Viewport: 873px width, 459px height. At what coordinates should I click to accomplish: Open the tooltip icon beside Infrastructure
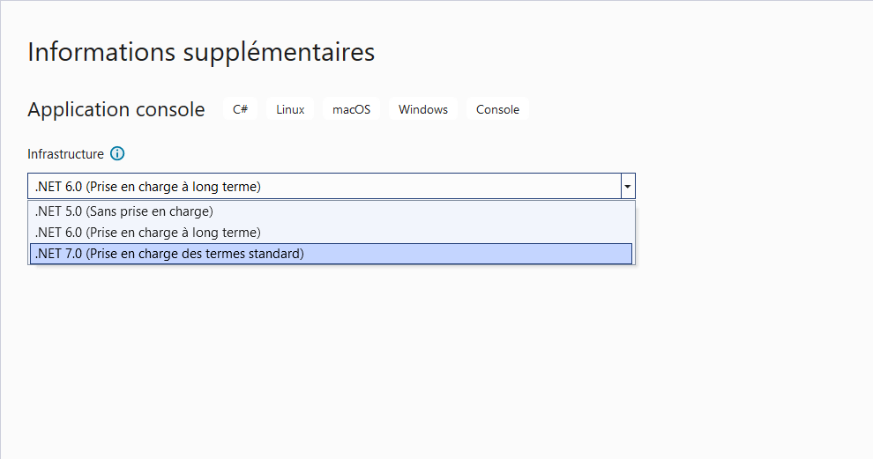(x=117, y=154)
